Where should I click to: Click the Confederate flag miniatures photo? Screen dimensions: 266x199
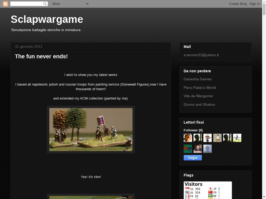[x=91, y=130]
